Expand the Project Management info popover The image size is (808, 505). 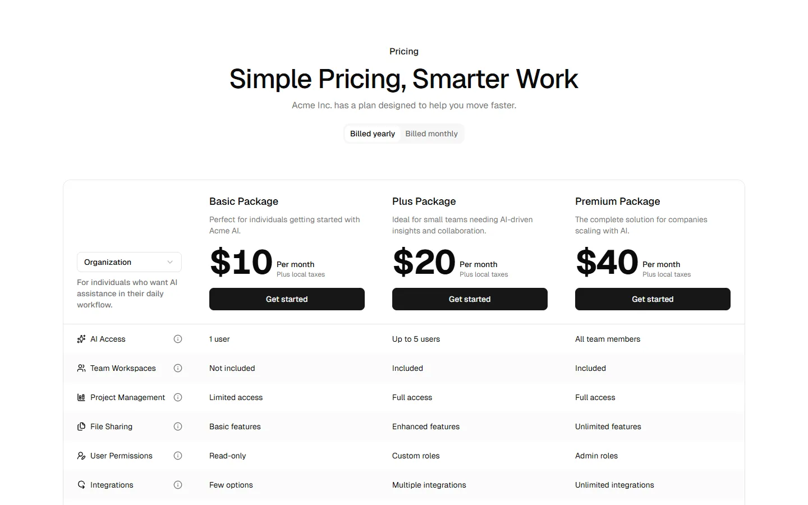178,397
